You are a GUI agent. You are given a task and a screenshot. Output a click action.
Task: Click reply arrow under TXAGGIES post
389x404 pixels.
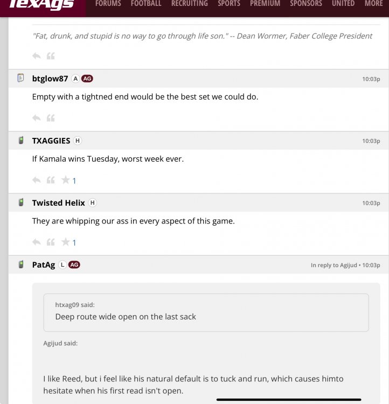(37, 180)
